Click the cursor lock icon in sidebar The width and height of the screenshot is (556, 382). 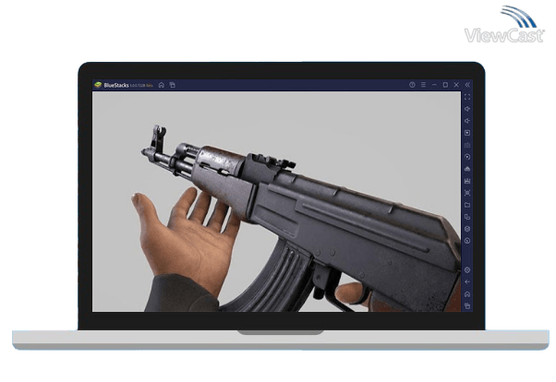[x=467, y=133]
